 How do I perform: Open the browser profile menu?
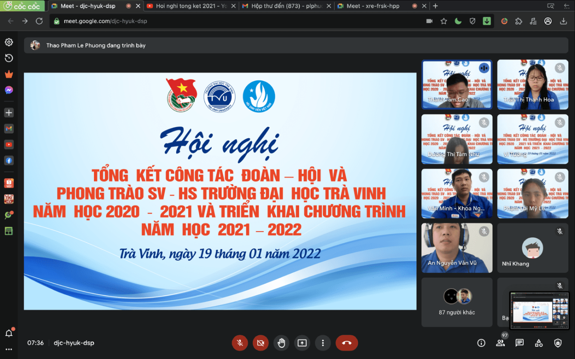pos(548,21)
